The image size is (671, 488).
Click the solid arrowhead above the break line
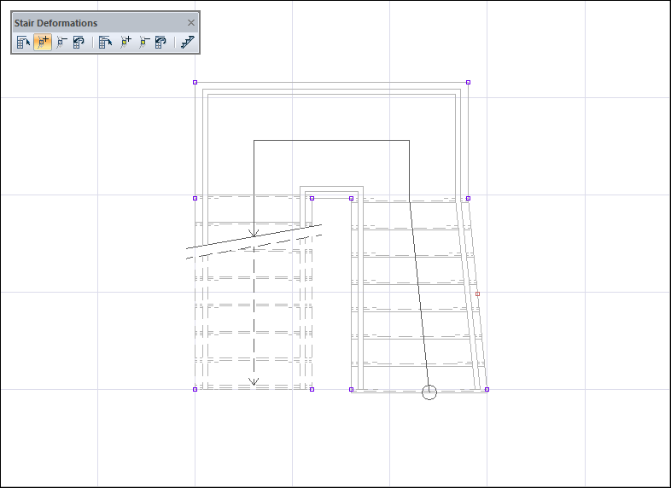(254, 233)
